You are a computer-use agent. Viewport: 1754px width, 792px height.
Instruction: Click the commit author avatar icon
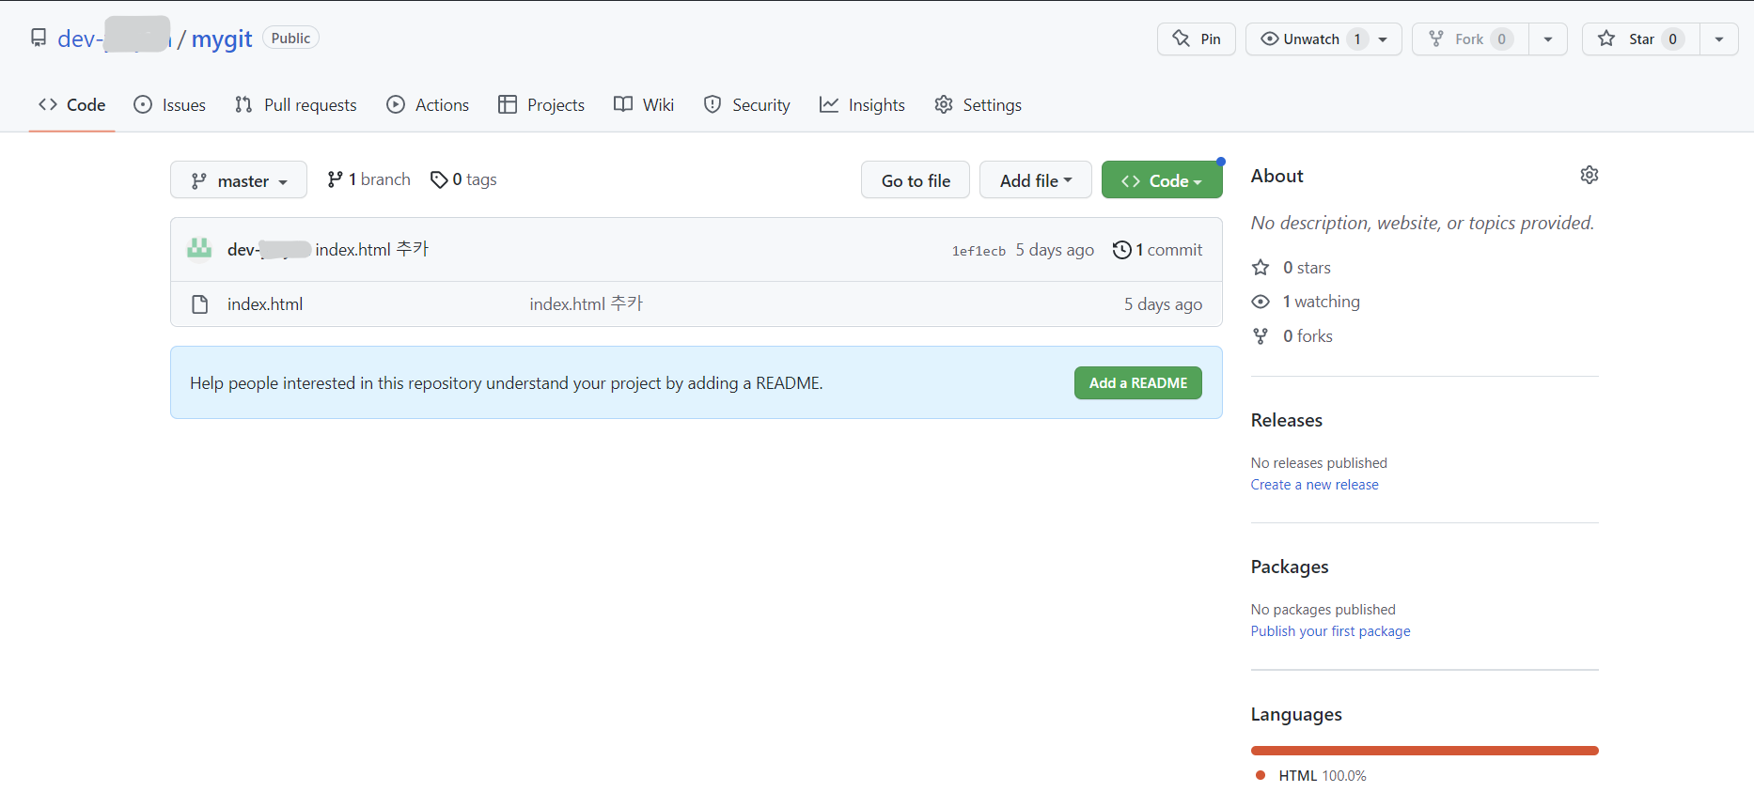coord(199,249)
